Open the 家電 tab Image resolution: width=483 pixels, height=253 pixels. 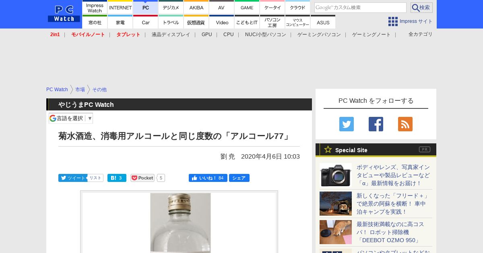click(x=120, y=22)
